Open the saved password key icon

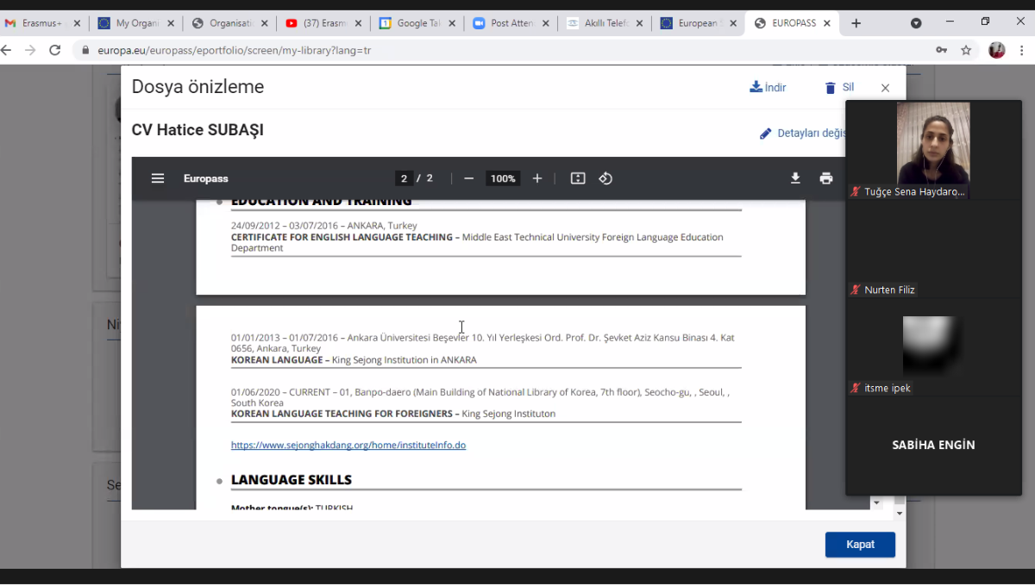click(942, 50)
